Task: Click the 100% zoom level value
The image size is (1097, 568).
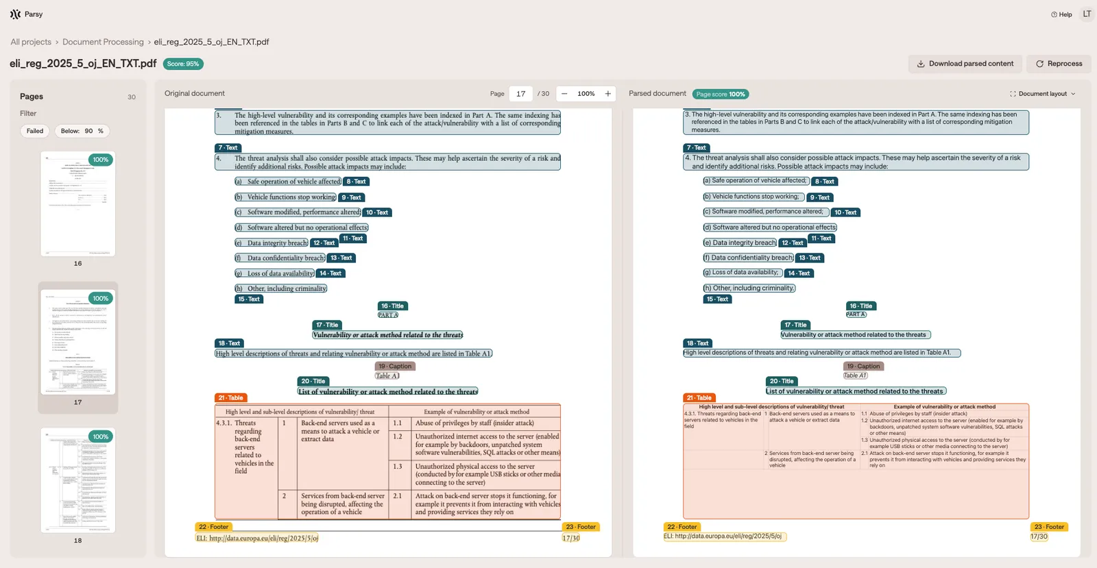Action: (x=586, y=94)
